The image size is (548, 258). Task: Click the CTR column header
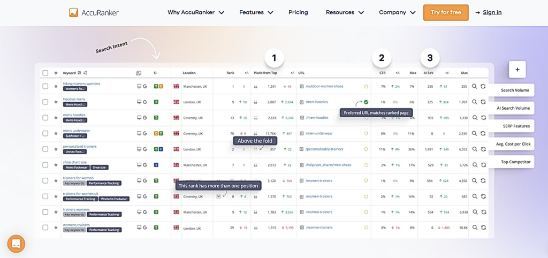click(x=383, y=73)
